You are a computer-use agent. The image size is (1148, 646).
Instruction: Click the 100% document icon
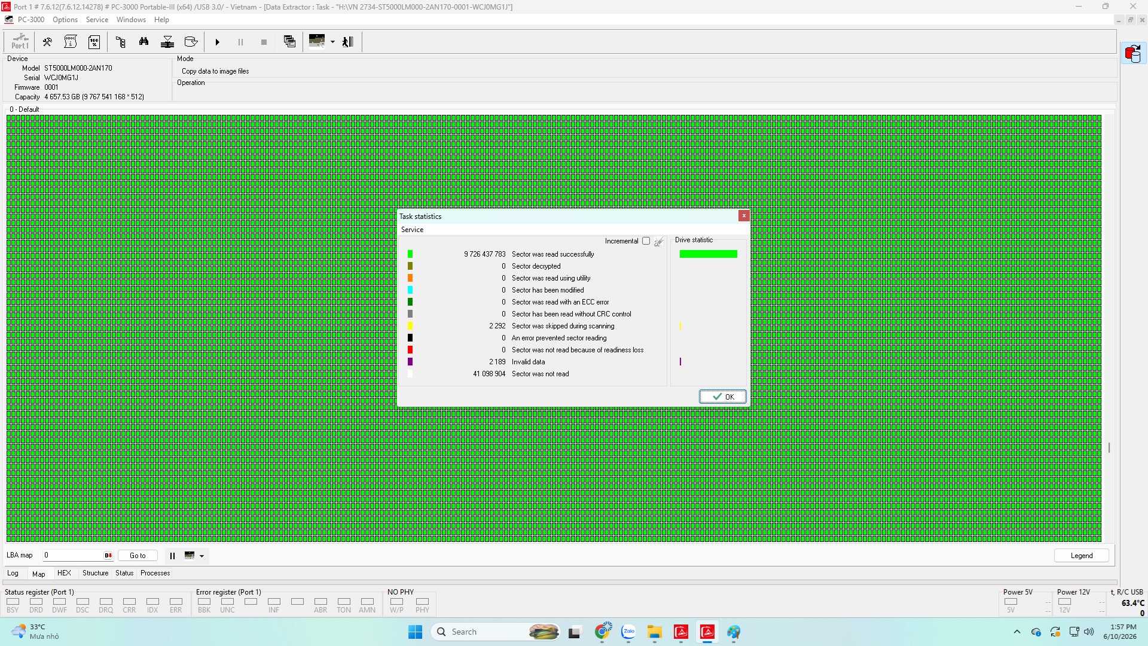94,42
